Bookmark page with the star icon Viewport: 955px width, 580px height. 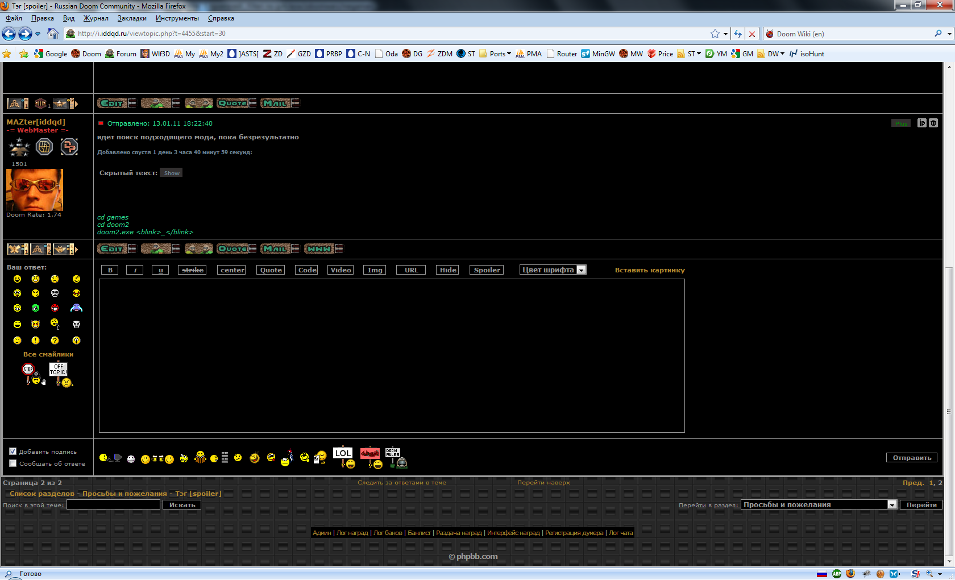pos(715,34)
